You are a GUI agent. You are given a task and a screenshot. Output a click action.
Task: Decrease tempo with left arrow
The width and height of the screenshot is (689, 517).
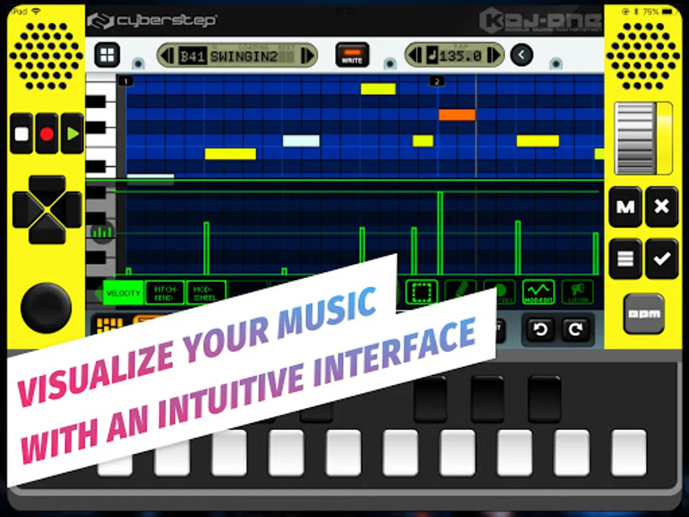point(415,56)
